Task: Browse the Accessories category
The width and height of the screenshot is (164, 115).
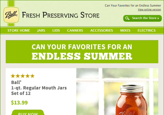Action: point(102,31)
